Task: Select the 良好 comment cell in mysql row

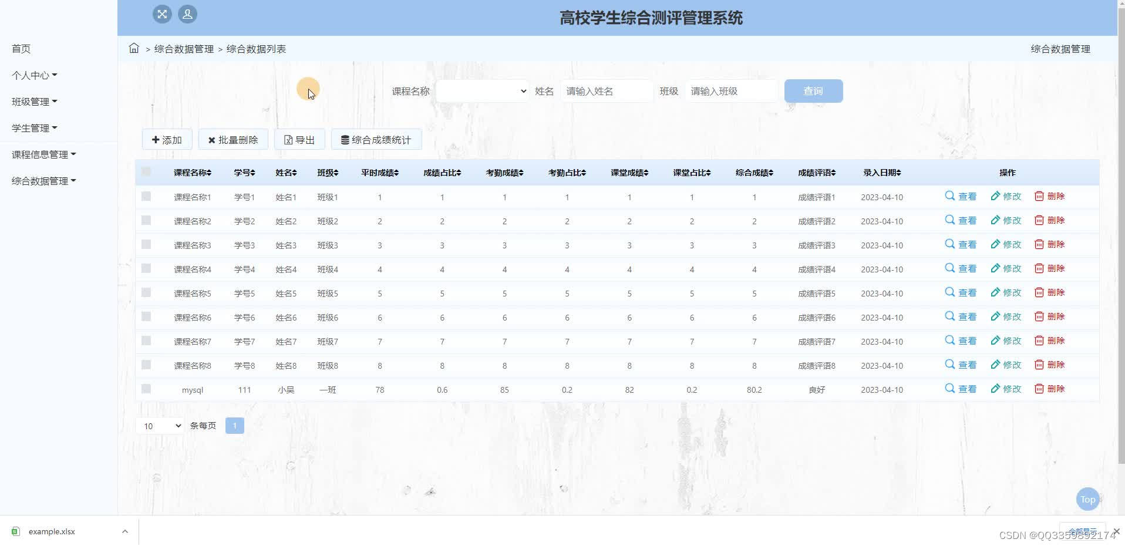Action: 817,390
